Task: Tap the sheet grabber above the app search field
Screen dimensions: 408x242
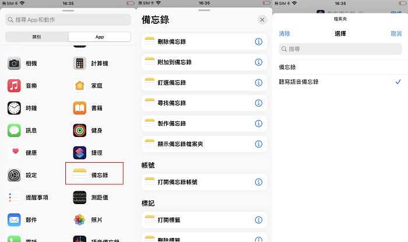Action: click(x=68, y=10)
